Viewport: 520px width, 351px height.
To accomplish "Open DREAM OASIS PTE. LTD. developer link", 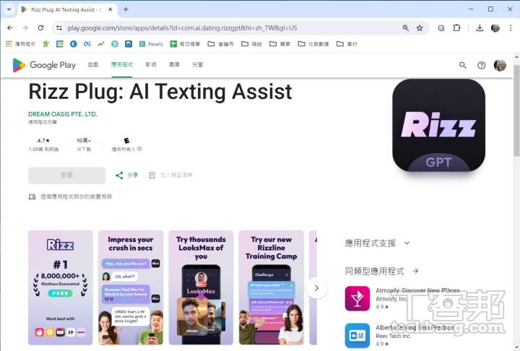I will click(63, 114).
